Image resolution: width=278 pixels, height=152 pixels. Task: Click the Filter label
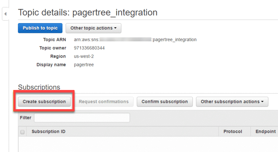25,118
